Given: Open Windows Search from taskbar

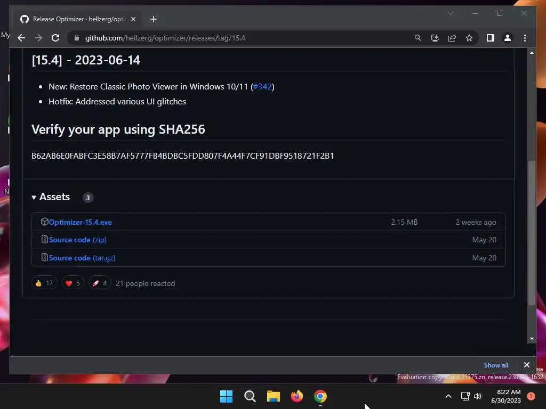Looking at the screenshot, I should pos(250,396).
